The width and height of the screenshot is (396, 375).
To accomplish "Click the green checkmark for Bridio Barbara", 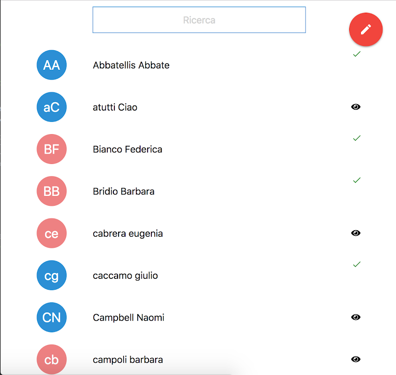I will tap(357, 180).
